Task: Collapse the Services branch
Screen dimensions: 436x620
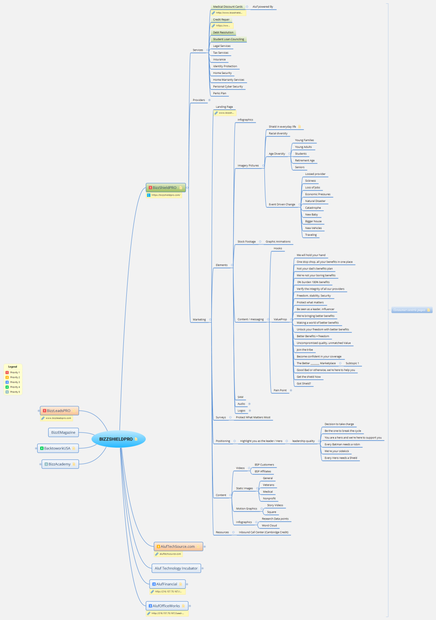Action: pos(207,50)
